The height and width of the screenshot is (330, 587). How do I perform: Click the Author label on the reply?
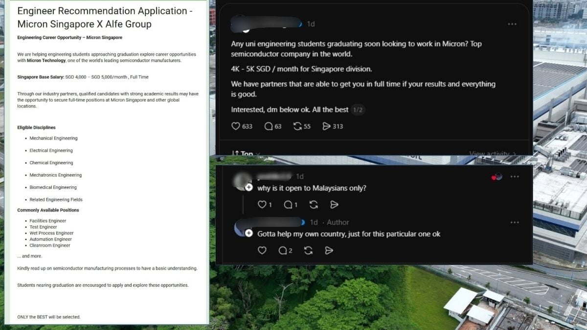coord(338,222)
